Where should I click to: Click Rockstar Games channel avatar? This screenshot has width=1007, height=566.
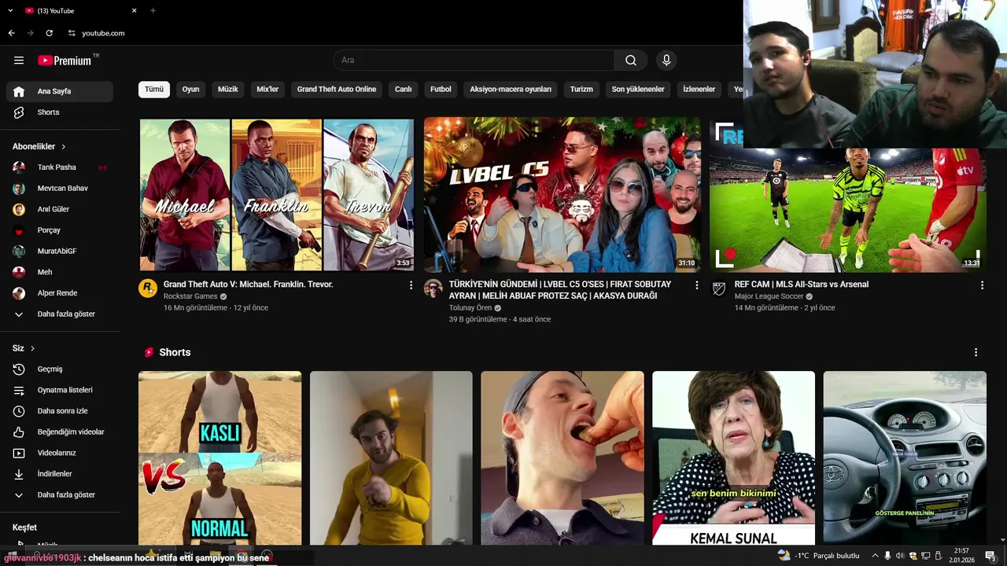(148, 288)
